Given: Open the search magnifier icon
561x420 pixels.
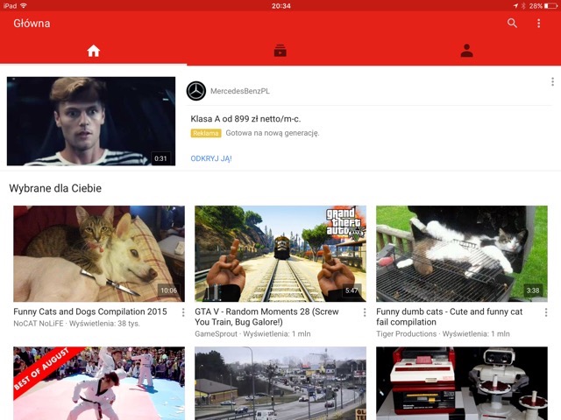Looking at the screenshot, I should [512, 24].
